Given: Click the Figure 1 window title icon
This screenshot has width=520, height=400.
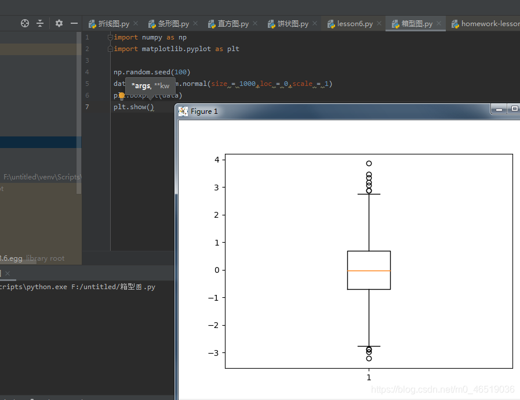Looking at the screenshot, I should tap(183, 111).
